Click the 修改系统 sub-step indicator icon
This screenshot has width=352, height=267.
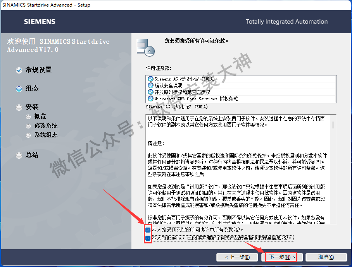[28, 126]
